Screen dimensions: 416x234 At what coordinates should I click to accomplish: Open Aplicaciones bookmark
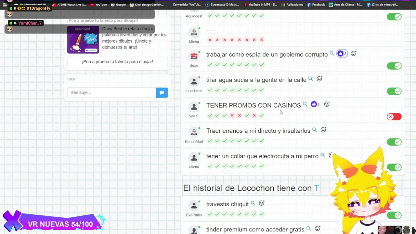[x=292, y=5]
